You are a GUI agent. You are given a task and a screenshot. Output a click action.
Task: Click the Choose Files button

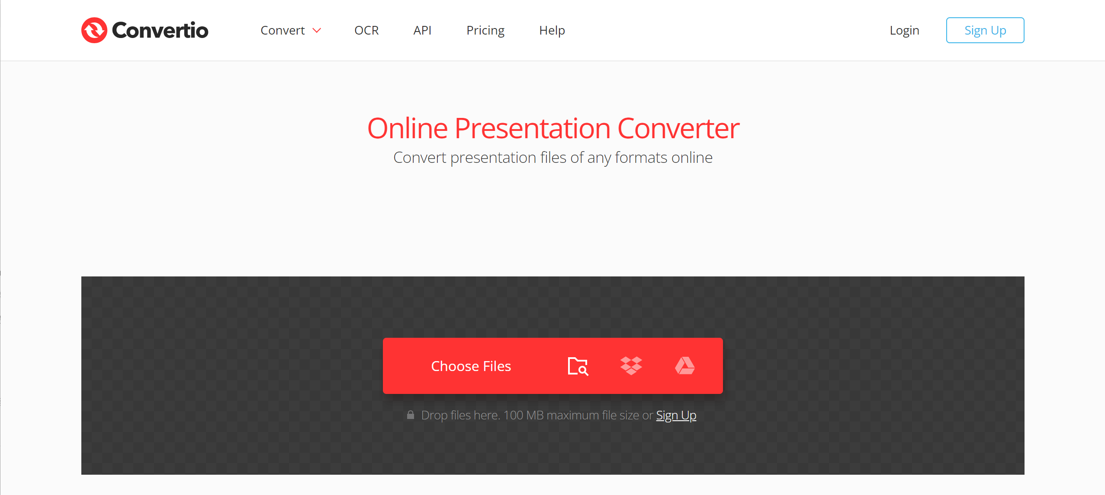[472, 365]
